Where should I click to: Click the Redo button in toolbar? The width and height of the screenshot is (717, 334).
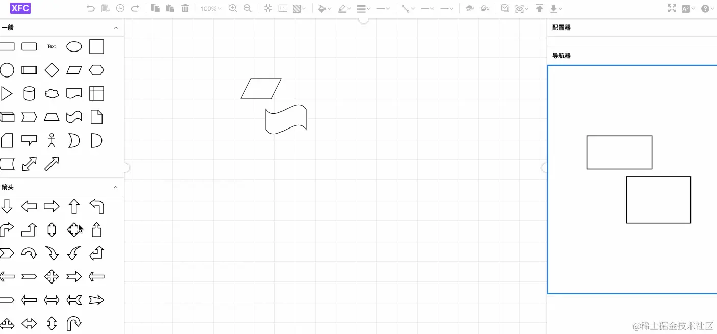[135, 8]
